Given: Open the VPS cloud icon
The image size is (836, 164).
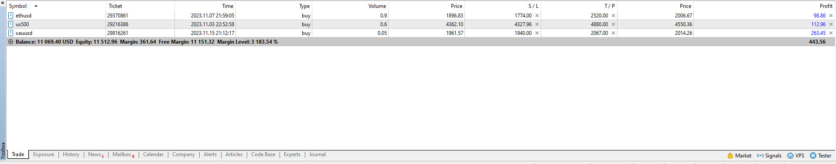Looking at the screenshot, I should pyautogui.click(x=790, y=156).
